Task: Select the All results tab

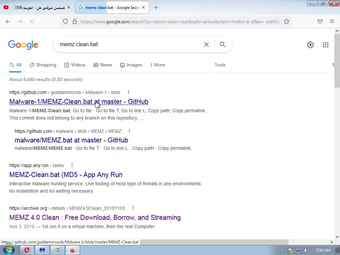Action: 15,65
